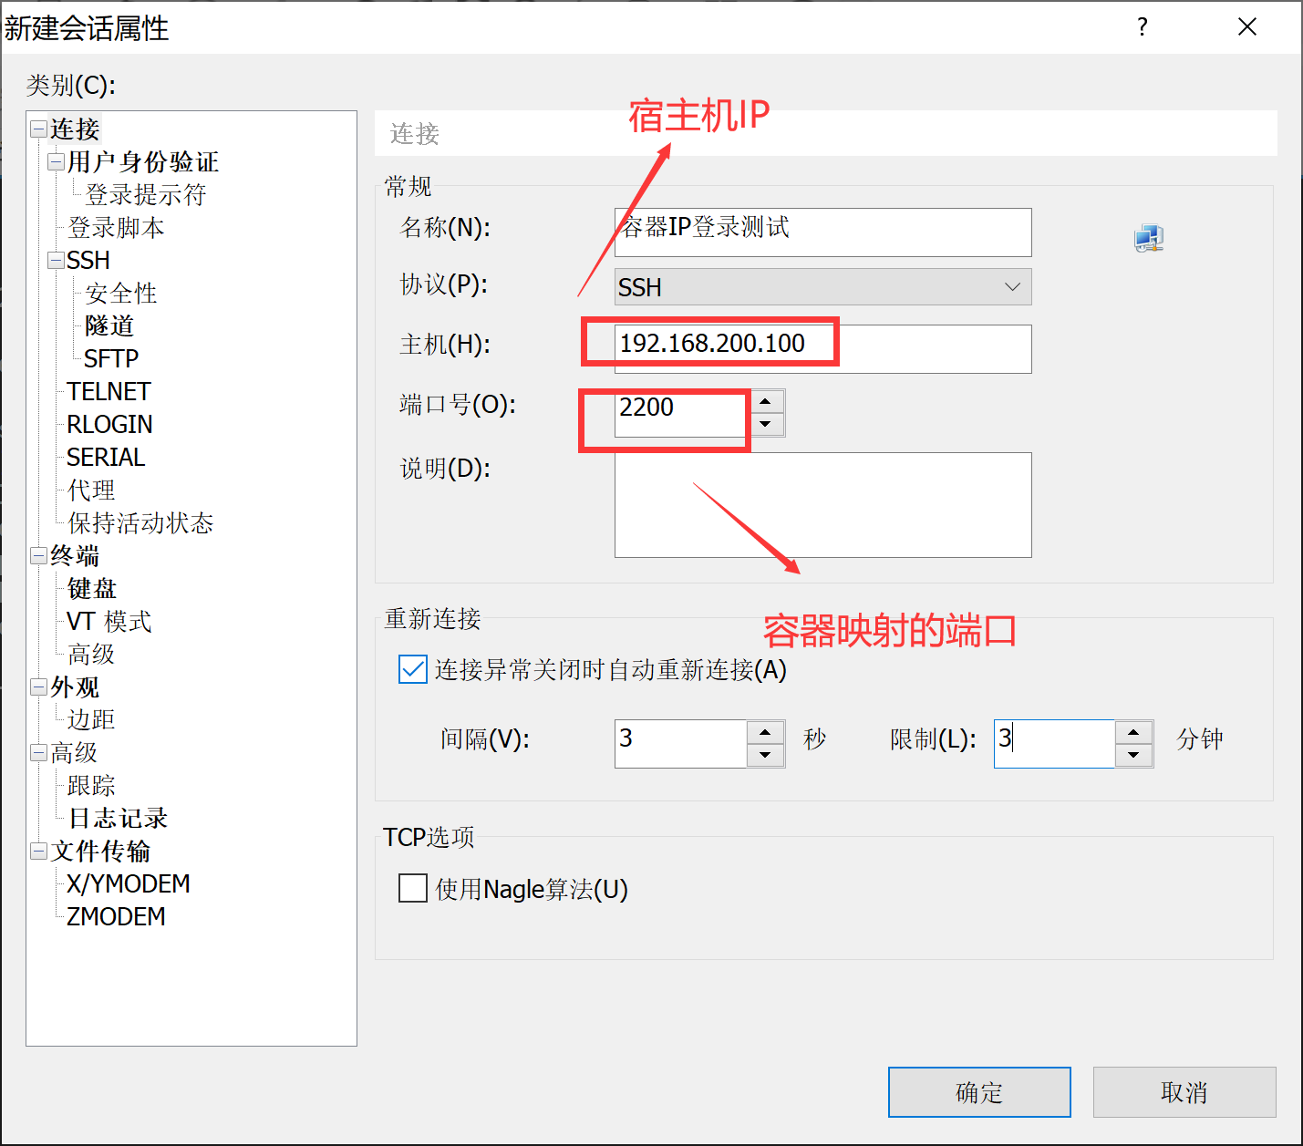Increase the 端口号 value with up arrow
This screenshot has height=1146, width=1303.
click(x=766, y=401)
